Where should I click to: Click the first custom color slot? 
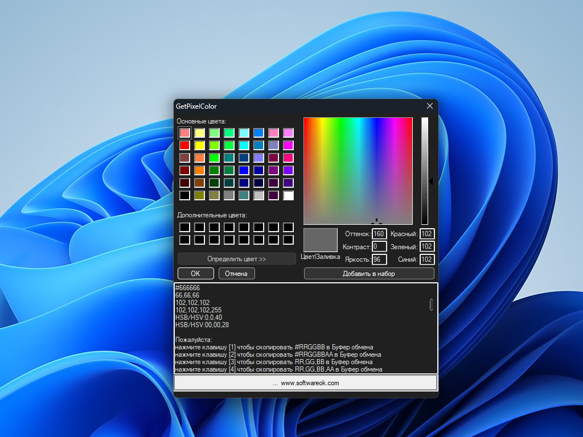(x=184, y=227)
